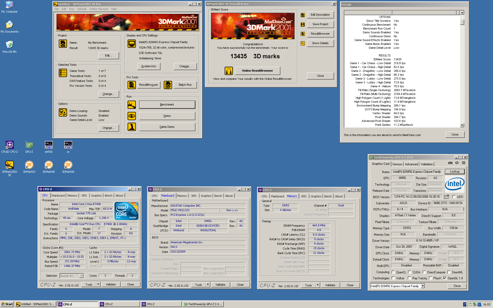Screen dimensions: 493x308
Task: Toggle the Vulkan checkbox
Action: click(x=393, y=278)
